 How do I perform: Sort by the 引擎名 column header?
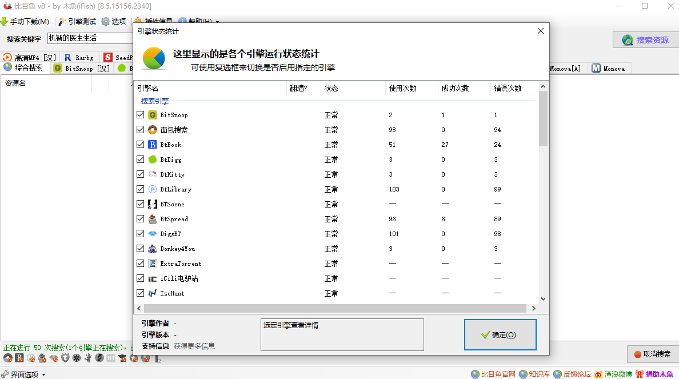point(210,88)
